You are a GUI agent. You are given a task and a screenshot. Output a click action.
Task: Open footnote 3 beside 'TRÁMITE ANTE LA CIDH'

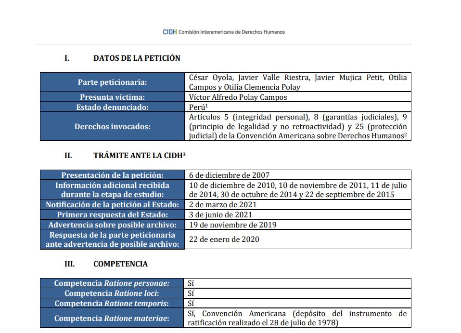tap(184, 154)
